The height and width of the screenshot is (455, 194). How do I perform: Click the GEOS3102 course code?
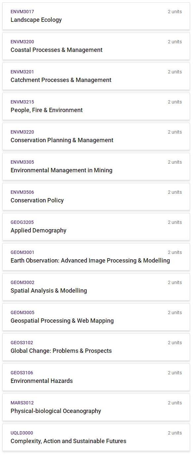(x=22, y=343)
